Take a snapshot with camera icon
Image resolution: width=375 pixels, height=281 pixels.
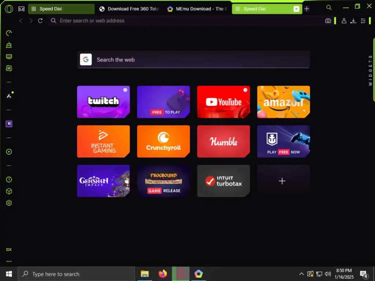(x=328, y=21)
